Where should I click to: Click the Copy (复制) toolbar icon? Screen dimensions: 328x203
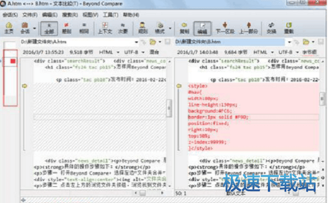184,28
